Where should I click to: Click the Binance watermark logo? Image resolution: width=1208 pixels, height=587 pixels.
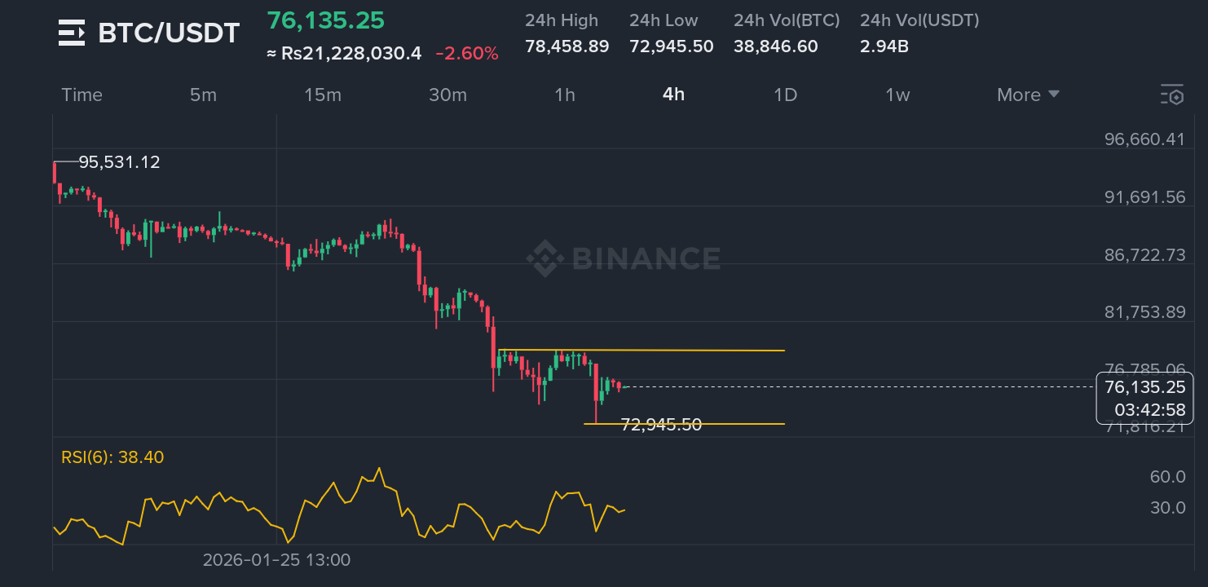tap(624, 258)
